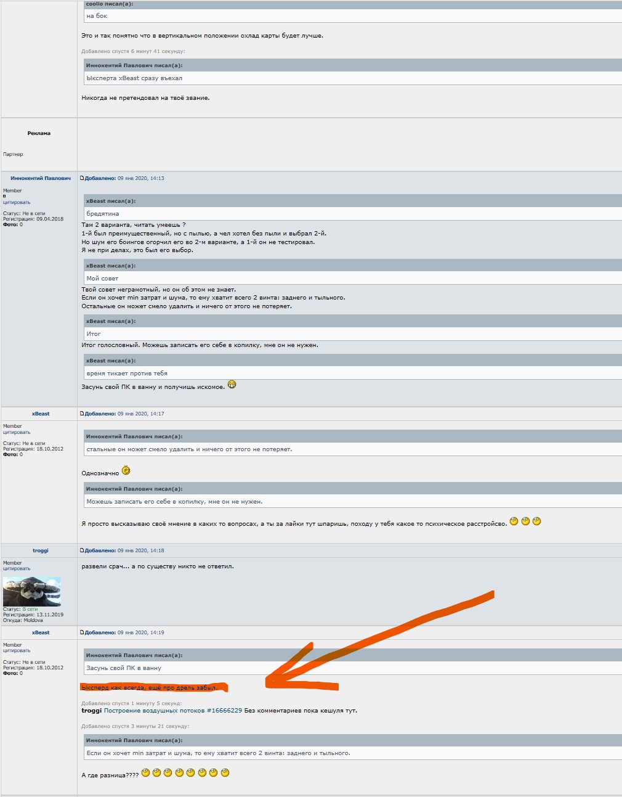Click the post icon beside the 14:18 date

[82, 550]
